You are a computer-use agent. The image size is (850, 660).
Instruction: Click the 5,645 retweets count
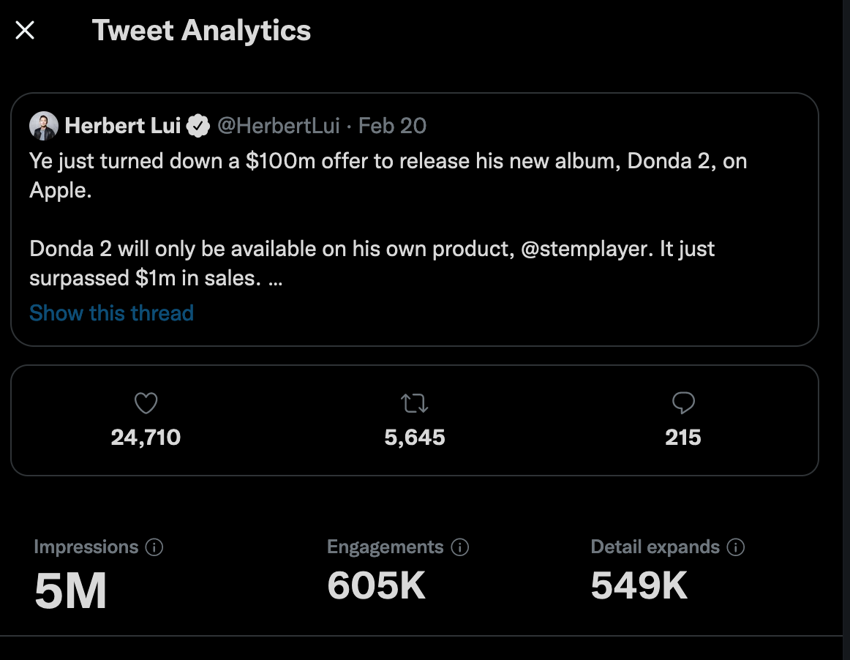coord(415,438)
